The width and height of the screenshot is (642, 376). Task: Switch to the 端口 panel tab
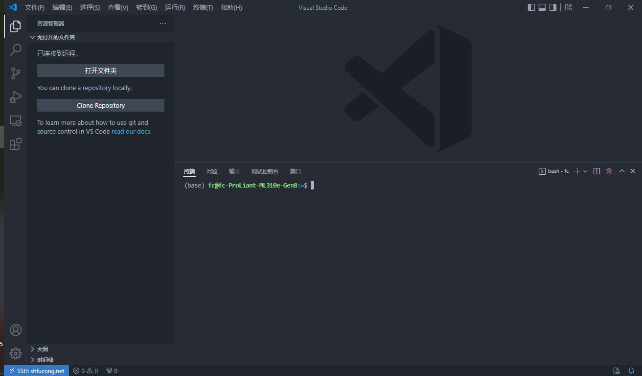click(x=296, y=171)
